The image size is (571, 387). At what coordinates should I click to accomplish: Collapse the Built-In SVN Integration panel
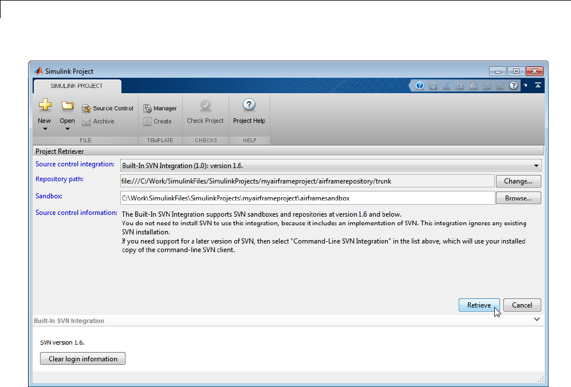click(537, 320)
